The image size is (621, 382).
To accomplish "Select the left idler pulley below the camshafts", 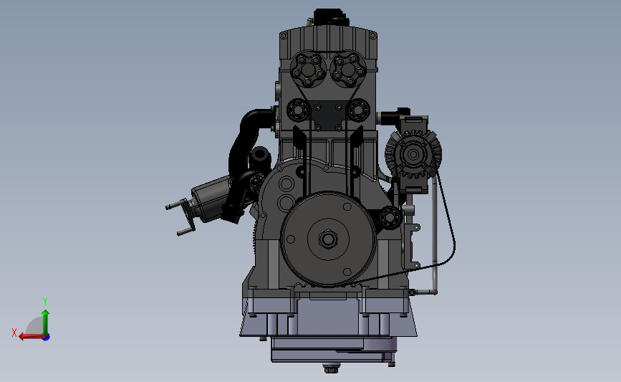I will tap(297, 110).
